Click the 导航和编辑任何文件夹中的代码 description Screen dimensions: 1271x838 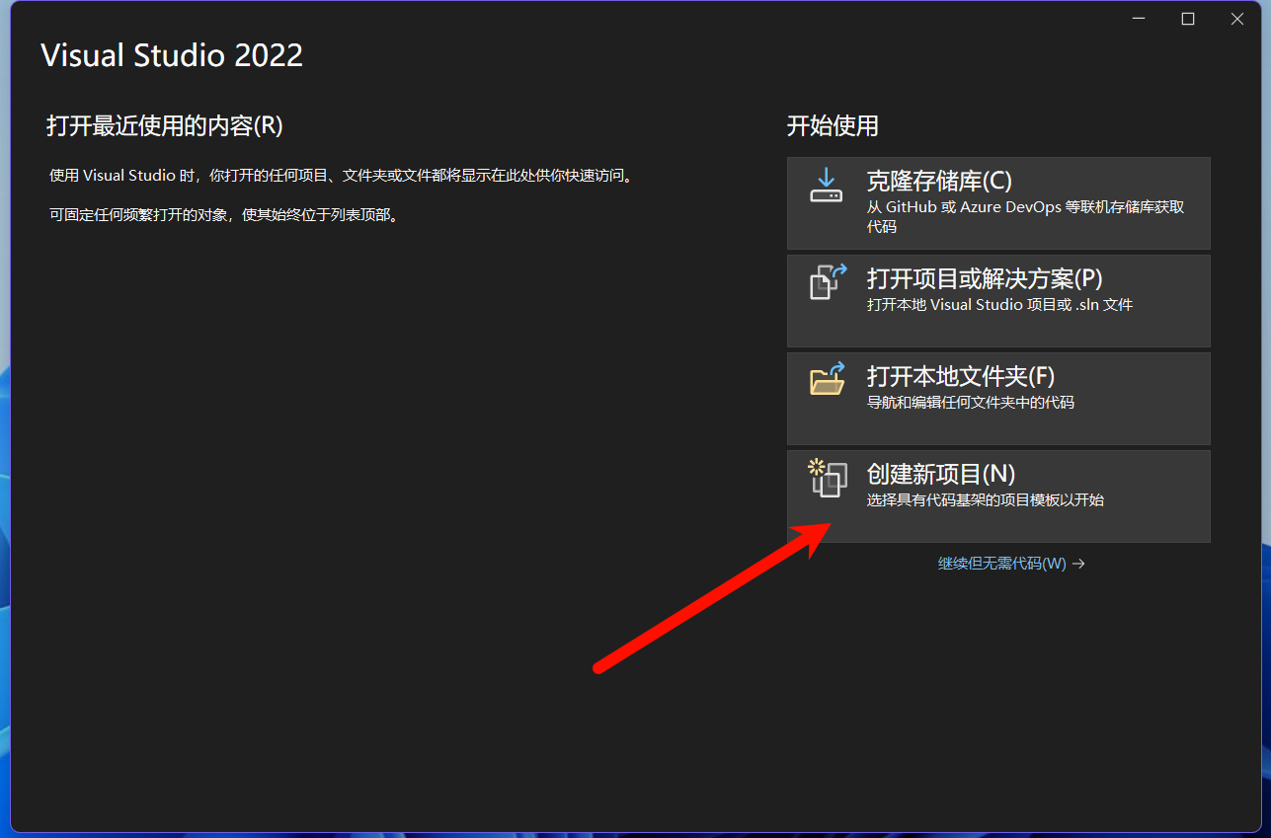tap(970, 403)
